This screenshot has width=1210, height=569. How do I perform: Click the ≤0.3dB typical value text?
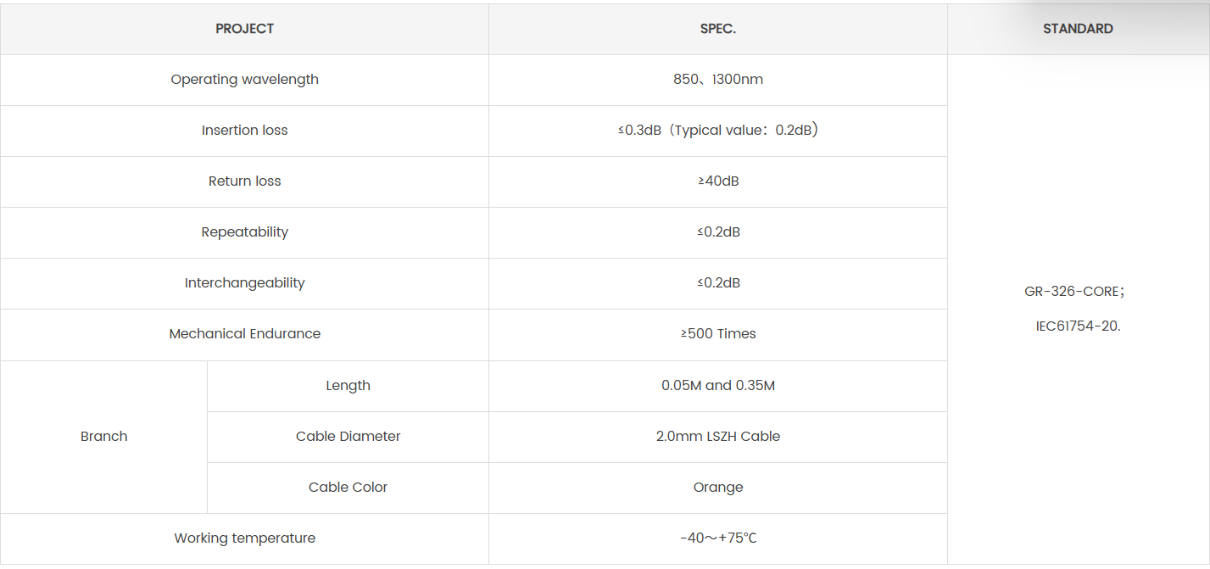(x=717, y=131)
